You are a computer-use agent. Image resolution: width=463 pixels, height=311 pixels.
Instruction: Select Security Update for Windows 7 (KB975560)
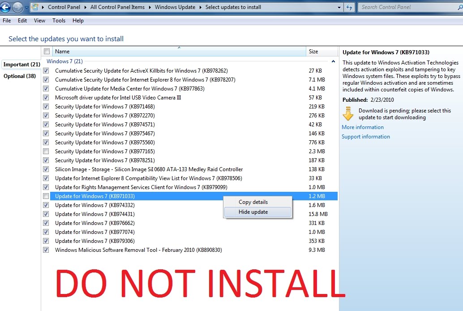[105, 143]
